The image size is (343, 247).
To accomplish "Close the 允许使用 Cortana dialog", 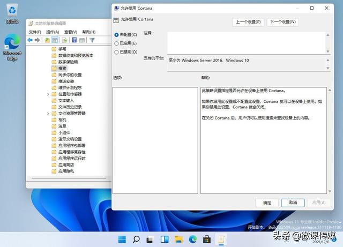I will tap(326, 8).
